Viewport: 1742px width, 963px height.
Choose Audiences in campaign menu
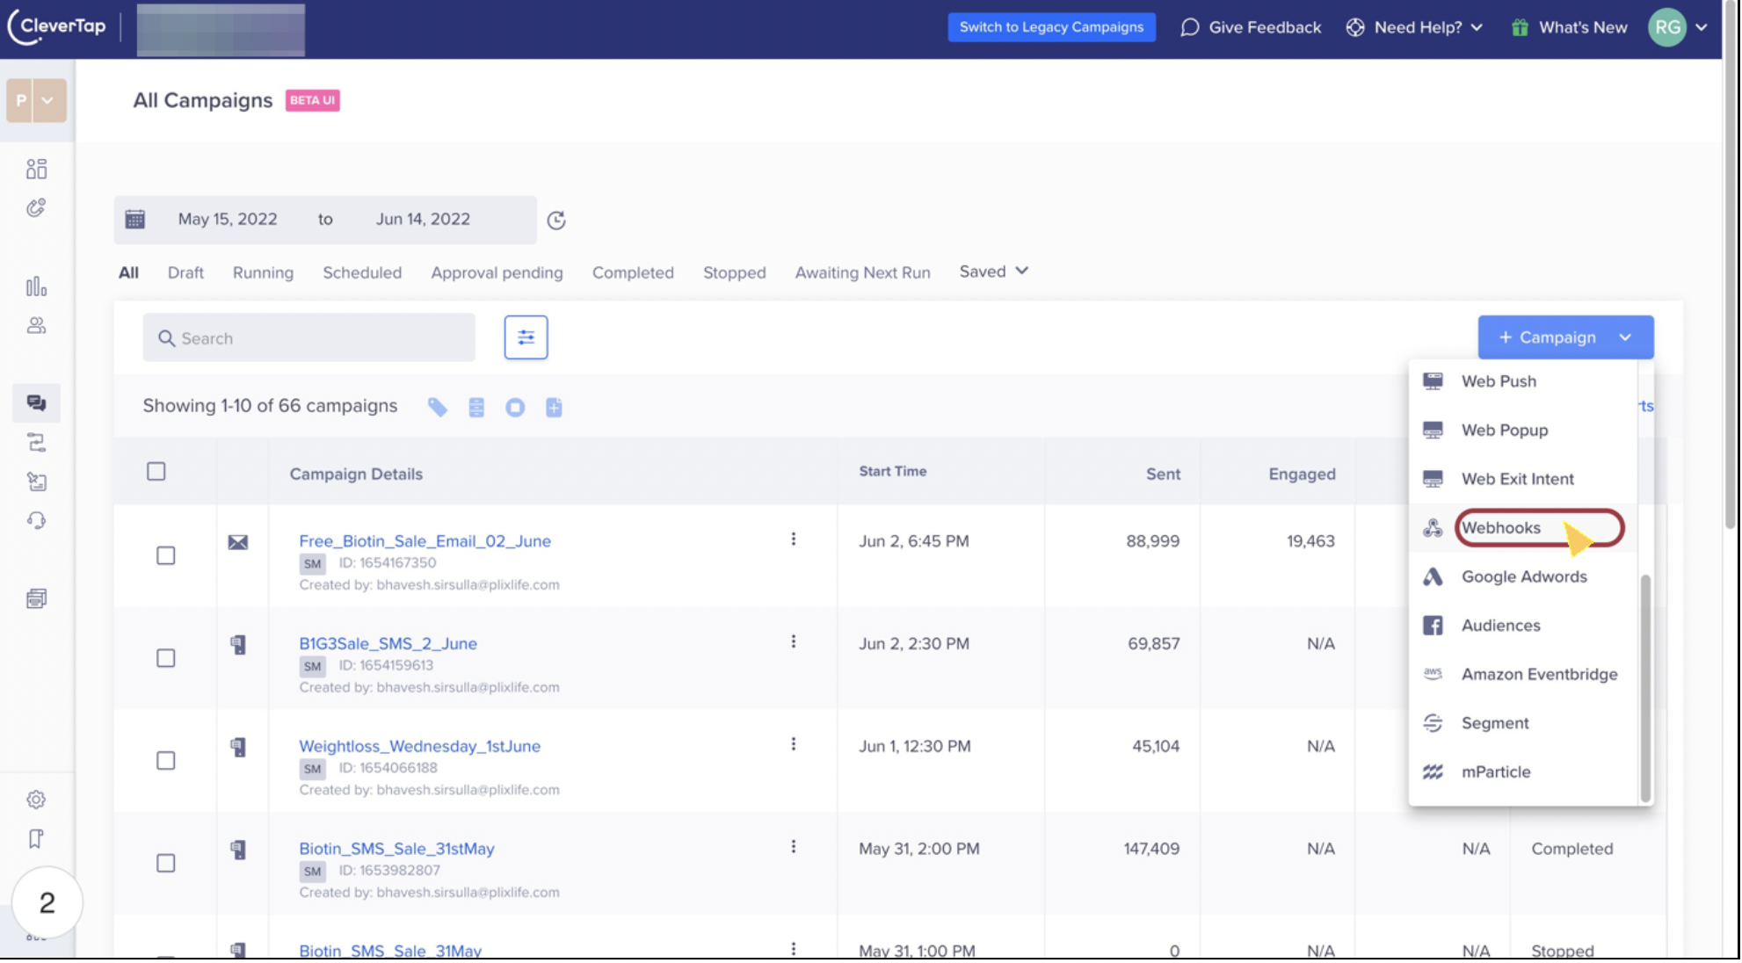(x=1523, y=626)
